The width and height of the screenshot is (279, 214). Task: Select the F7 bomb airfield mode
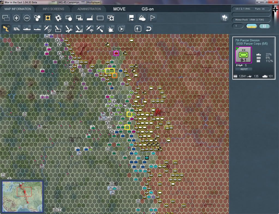click(69, 29)
